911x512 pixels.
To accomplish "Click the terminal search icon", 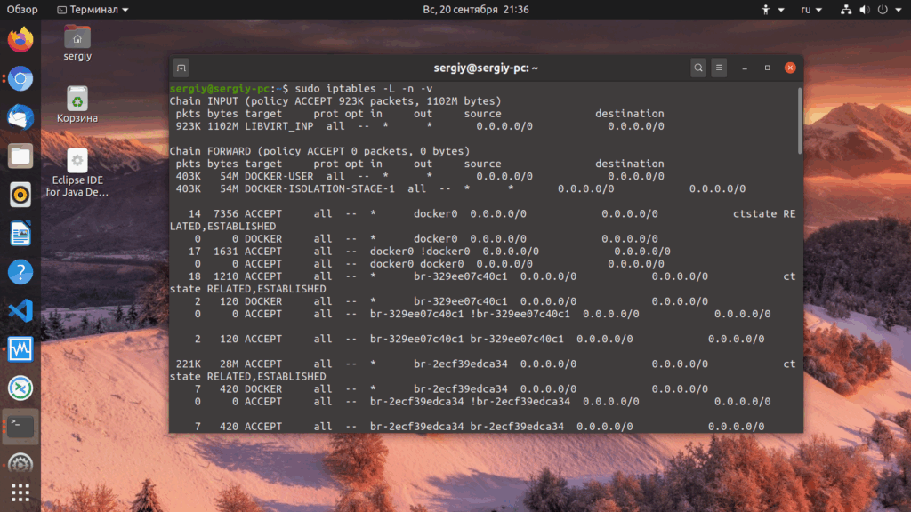I will [x=698, y=68].
